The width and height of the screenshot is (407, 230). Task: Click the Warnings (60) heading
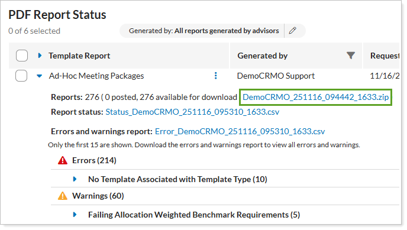pyautogui.click(x=98, y=196)
